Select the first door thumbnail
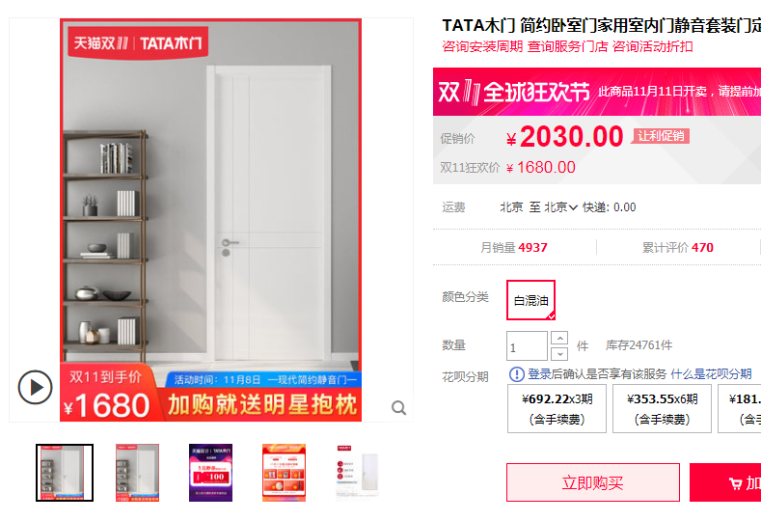 pos(65,473)
